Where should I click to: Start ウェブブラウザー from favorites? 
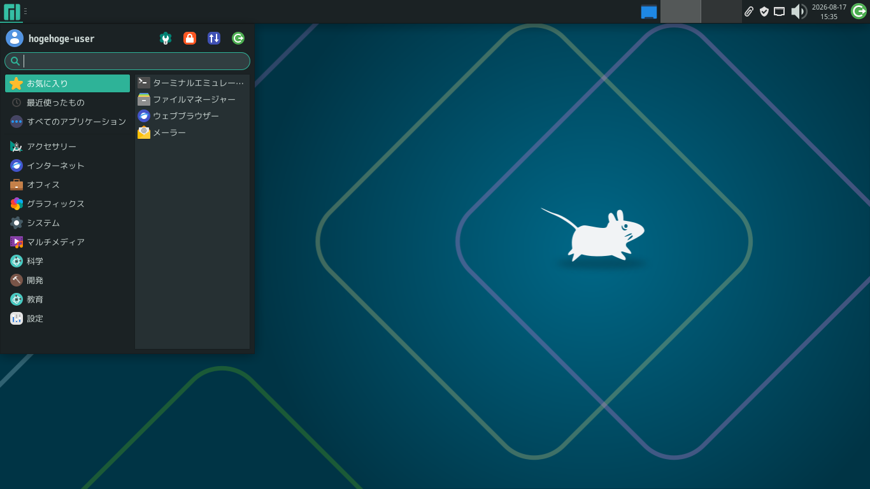[192, 116]
